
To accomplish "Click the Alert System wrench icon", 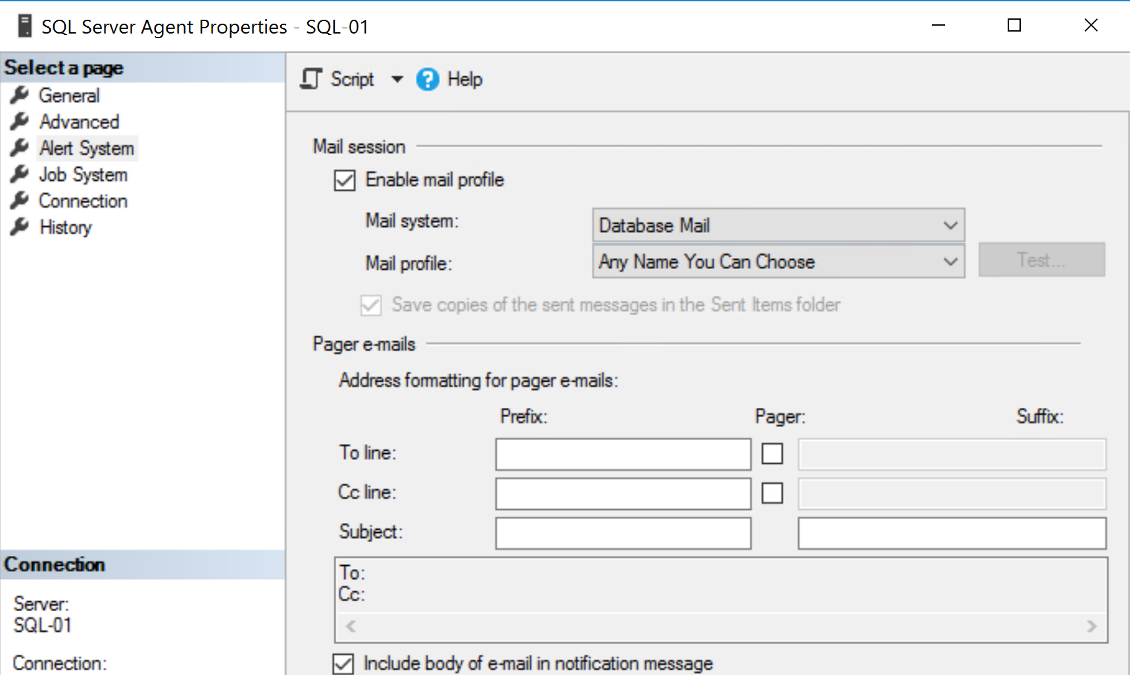I will pyautogui.click(x=20, y=148).
